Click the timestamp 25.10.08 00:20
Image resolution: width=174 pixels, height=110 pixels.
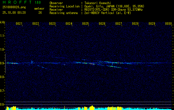pos(14,13)
